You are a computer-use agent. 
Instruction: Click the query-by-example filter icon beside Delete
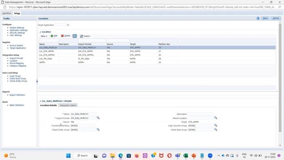75,36
